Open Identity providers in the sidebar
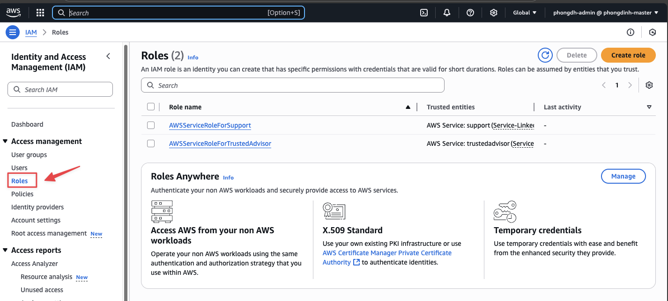 click(37, 207)
